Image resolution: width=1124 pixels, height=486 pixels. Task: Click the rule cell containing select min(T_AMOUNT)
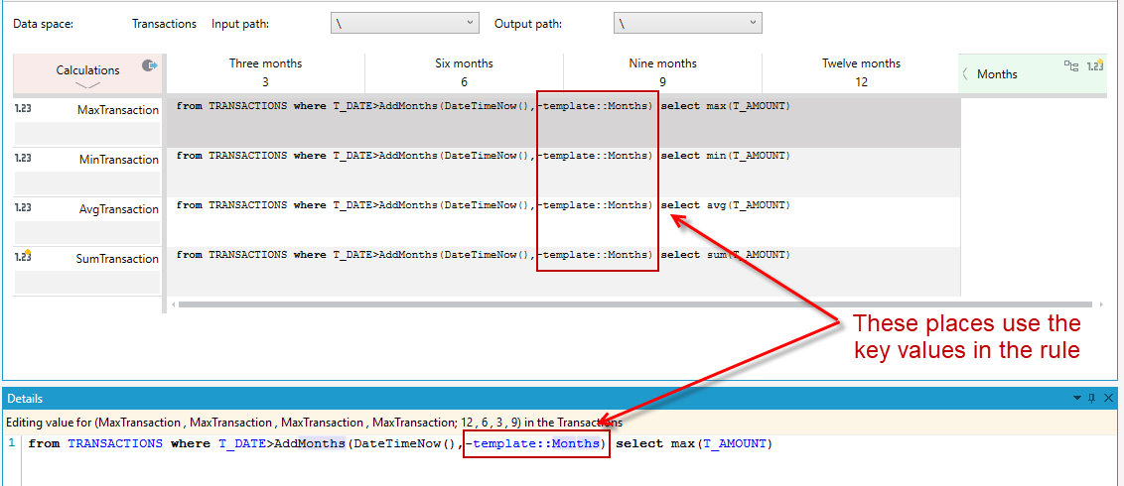(563, 173)
